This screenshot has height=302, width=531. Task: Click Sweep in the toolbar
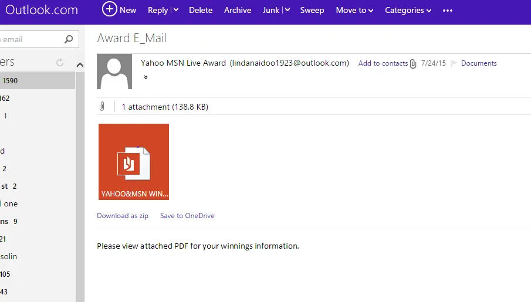tap(312, 11)
